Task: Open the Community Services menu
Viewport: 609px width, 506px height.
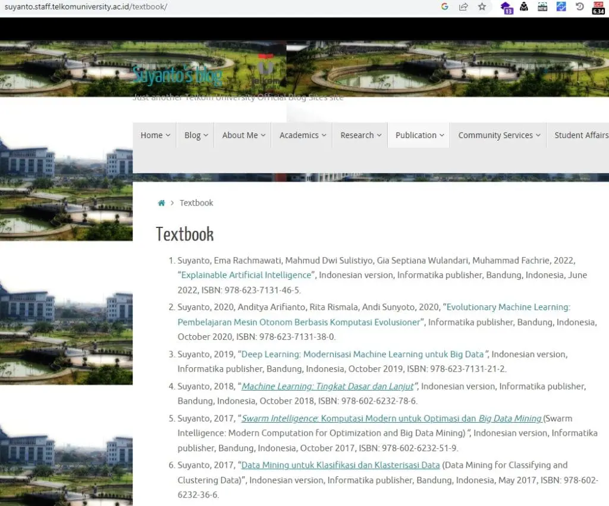Action: click(x=499, y=135)
